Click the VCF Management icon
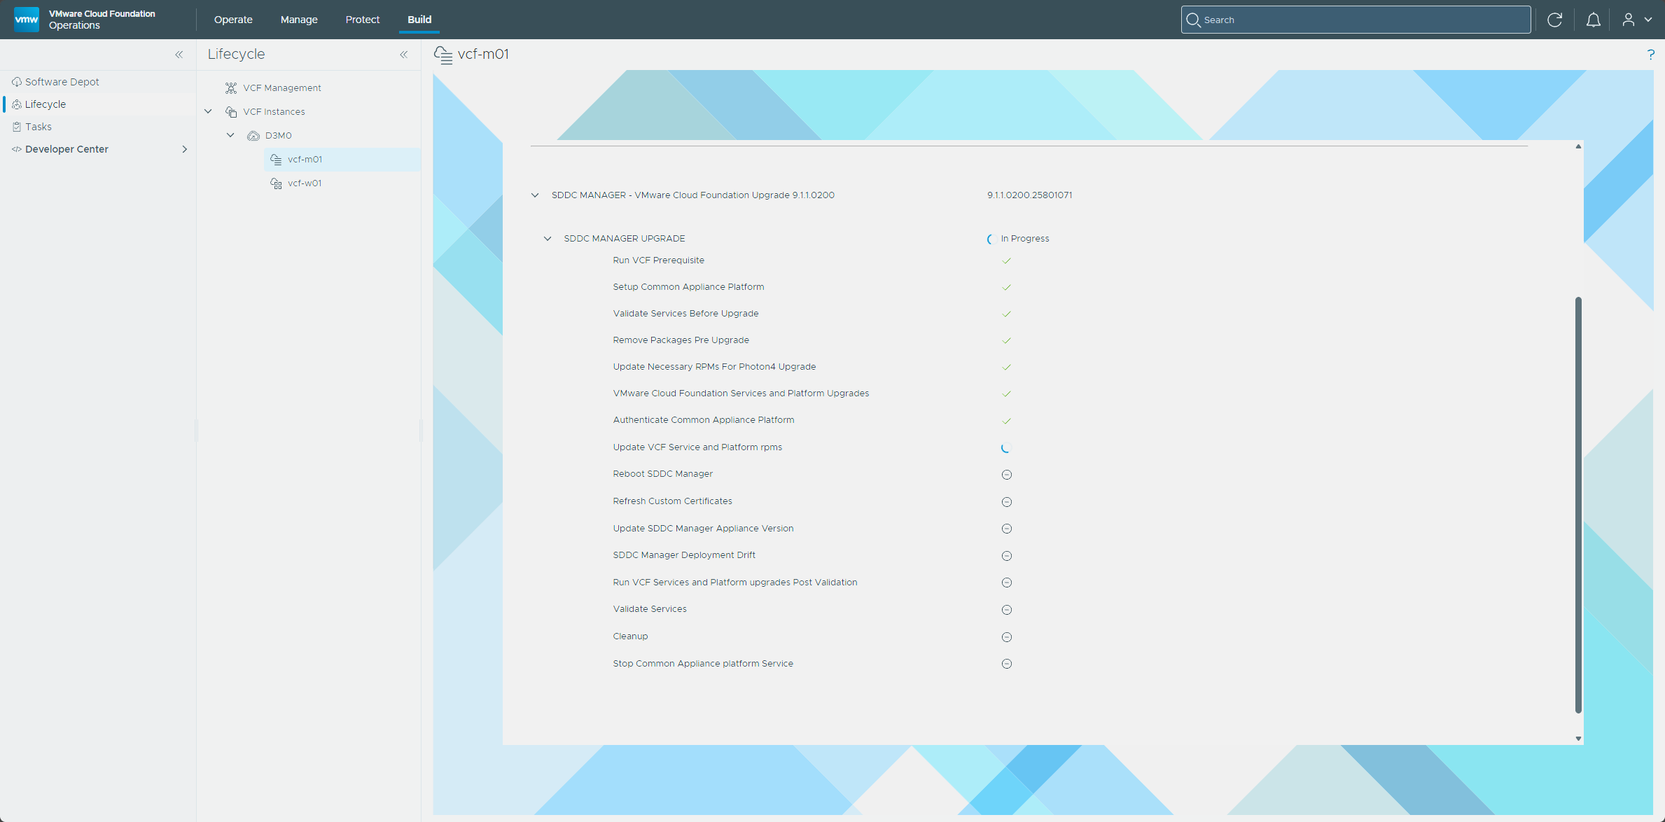This screenshot has width=1665, height=822. 231,88
